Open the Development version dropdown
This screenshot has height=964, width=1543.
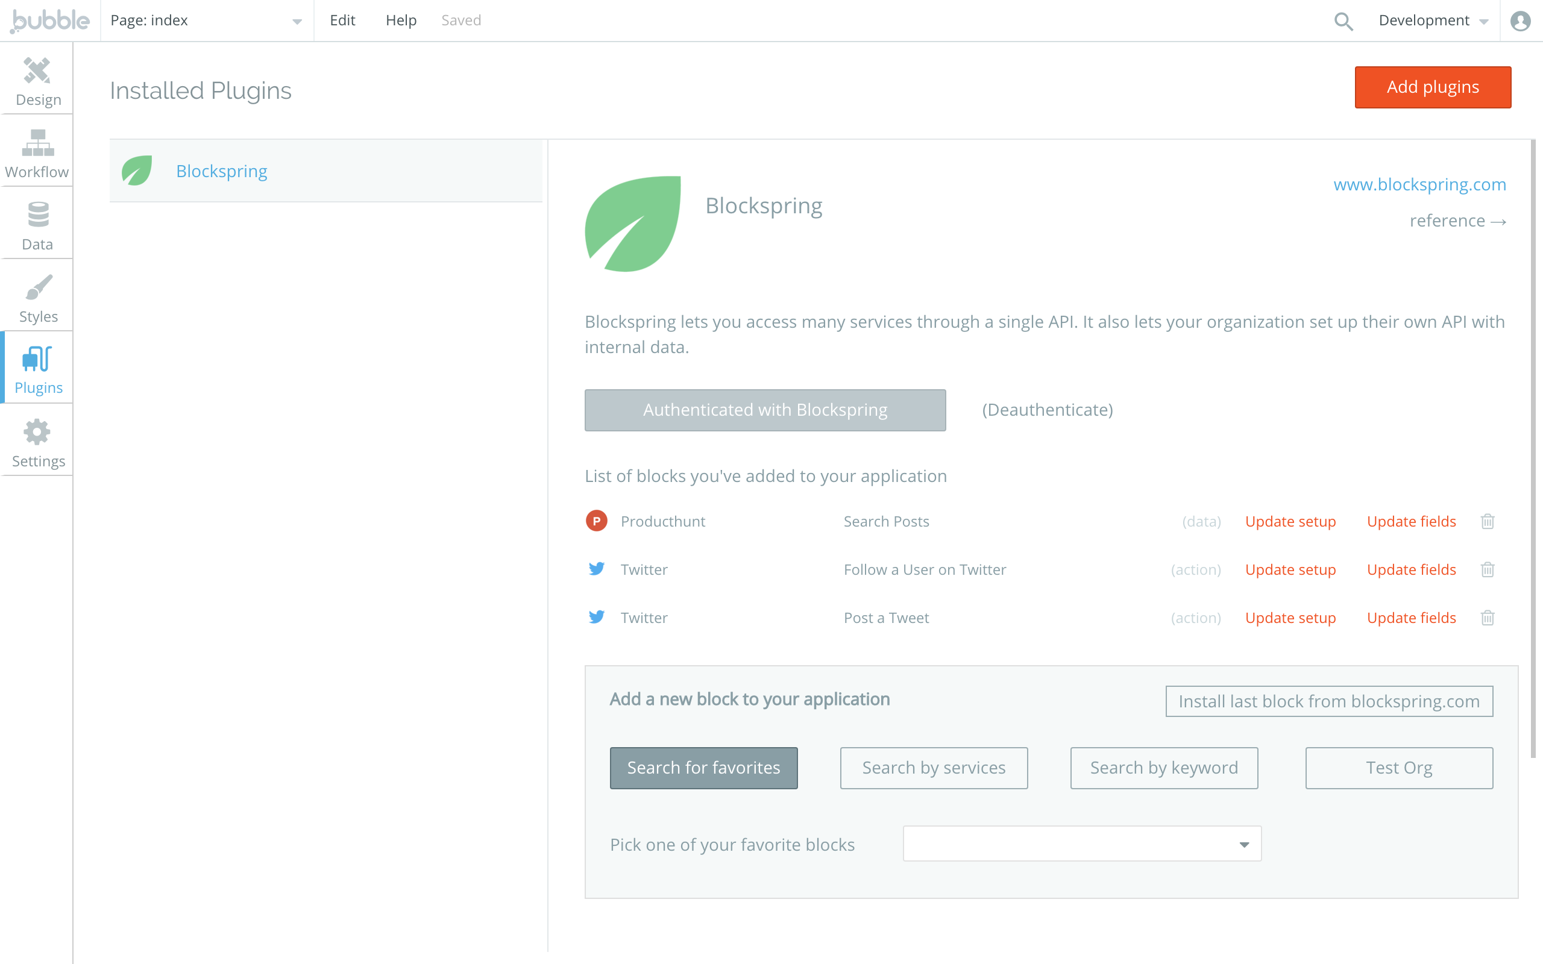pos(1433,21)
